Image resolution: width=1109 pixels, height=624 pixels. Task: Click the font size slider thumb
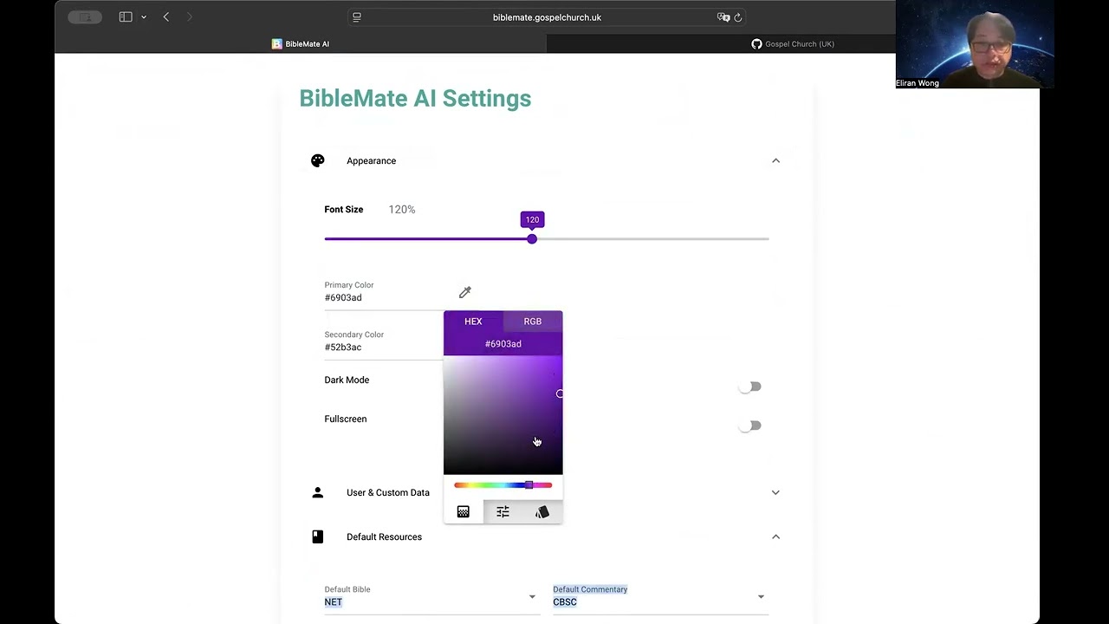pyautogui.click(x=532, y=239)
